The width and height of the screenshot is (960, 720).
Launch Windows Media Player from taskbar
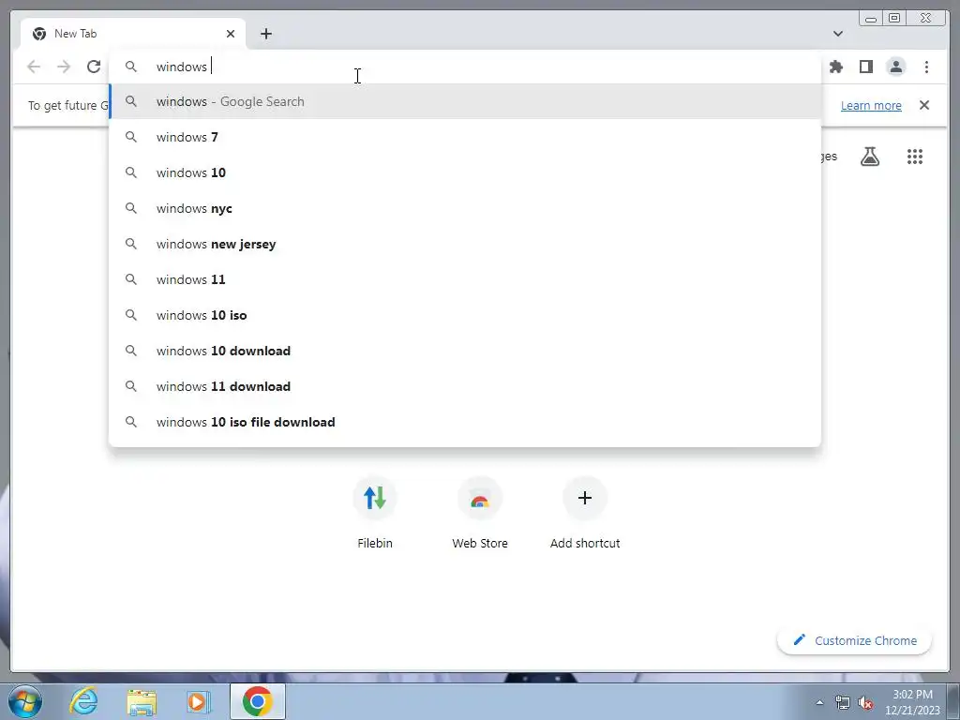click(198, 701)
